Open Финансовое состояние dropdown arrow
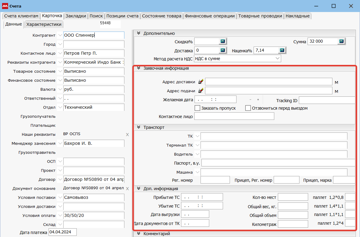360x237 pixels. [60, 81]
